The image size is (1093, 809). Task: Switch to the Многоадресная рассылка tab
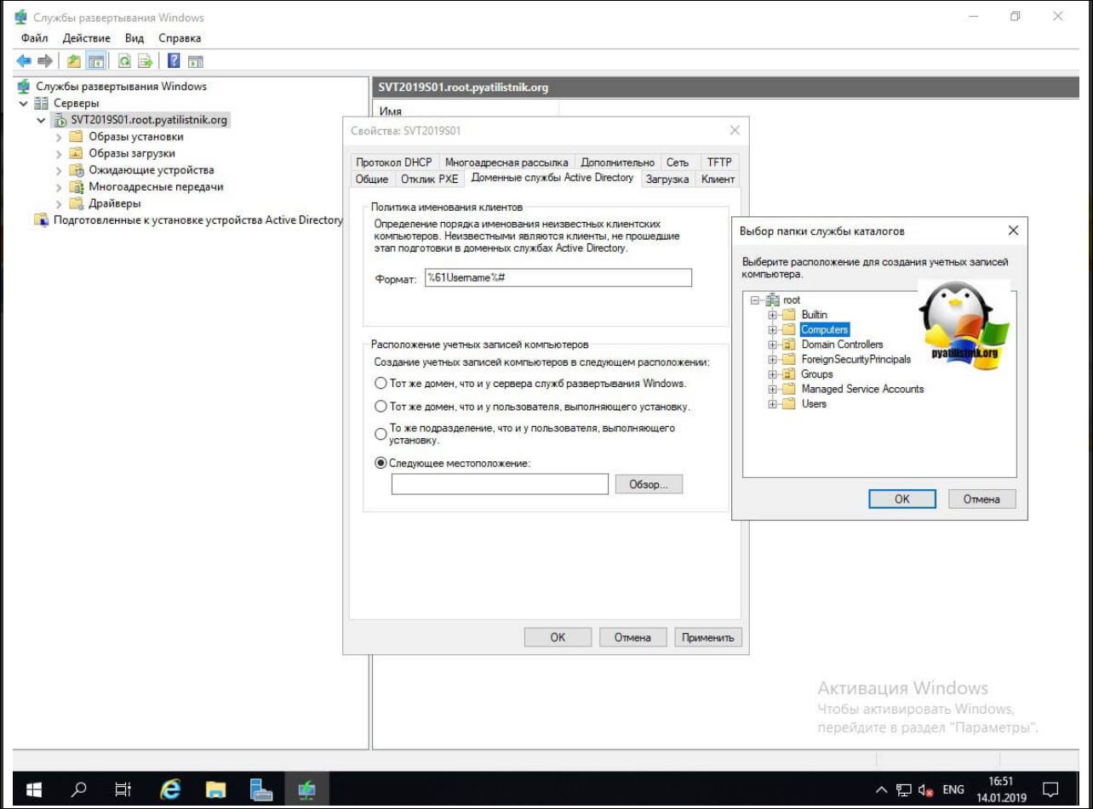click(x=506, y=162)
